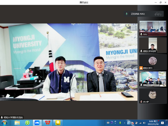Image resolution: width=168 pixels, height=126 pixels.
Task: Click the cherry blossom avatar of 明知大学PC
Action: click(153, 61)
